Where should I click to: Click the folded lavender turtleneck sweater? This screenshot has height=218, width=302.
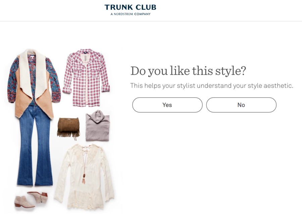[x=98, y=126]
